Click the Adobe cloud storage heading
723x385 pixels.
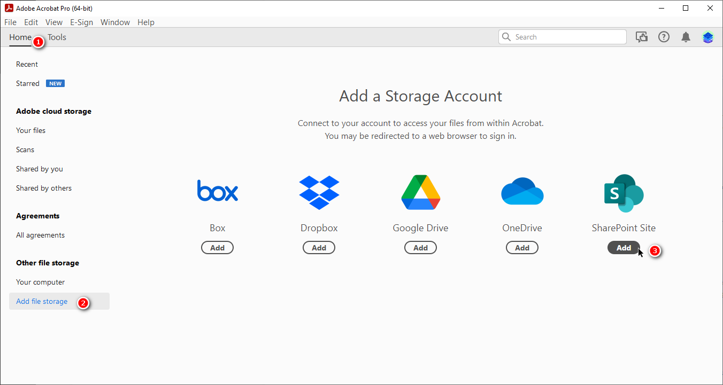pyautogui.click(x=53, y=111)
